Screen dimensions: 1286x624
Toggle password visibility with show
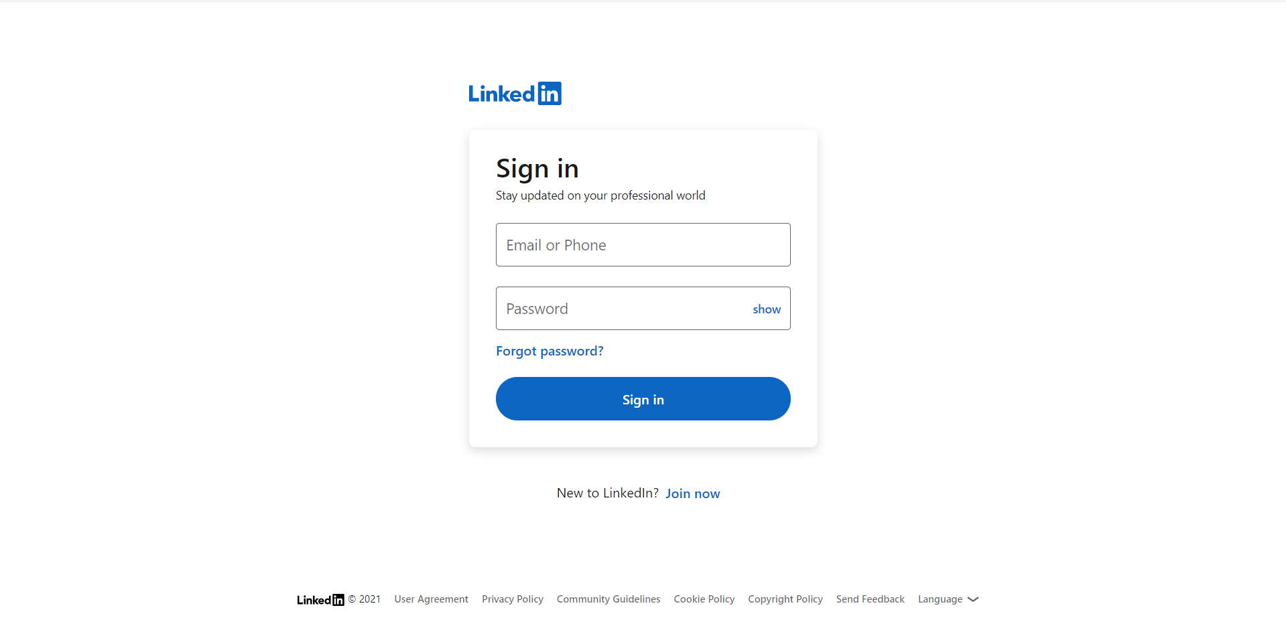point(767,309)
